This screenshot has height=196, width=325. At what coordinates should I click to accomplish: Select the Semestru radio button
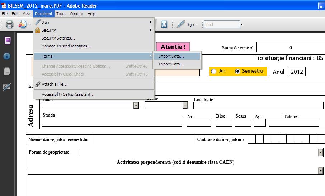click(x=237, y=71)
